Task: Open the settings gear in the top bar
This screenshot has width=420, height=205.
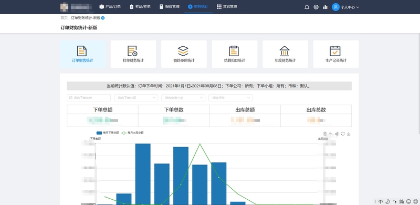Action: (x=316, y=7)
